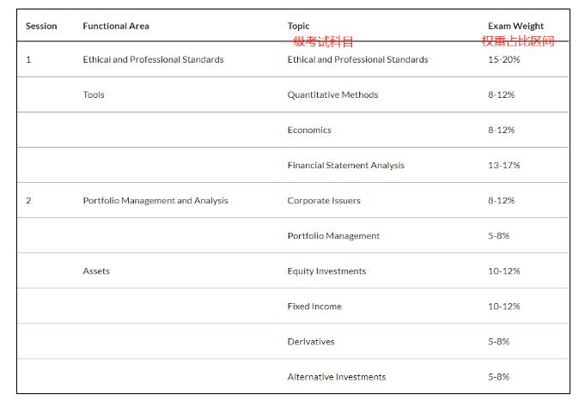The height and width of the screenshot is (401, 579).
Task: Select the Alternative Investments topic
Action: coord(337,376)
